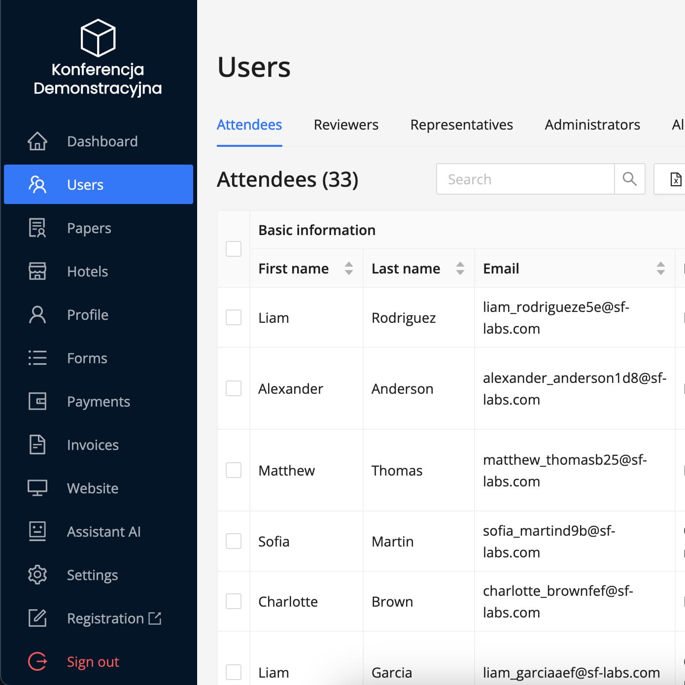Screen dimensions: 685x685
Task: Click the Registration pencil icon
Action: click(37, 618)
